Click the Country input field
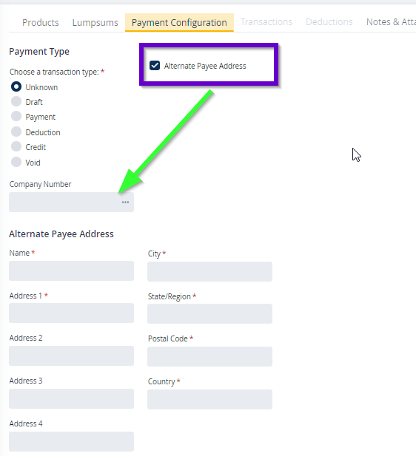Screen dimensions: 416x456 pyautogui.click(x=209, y=400)
